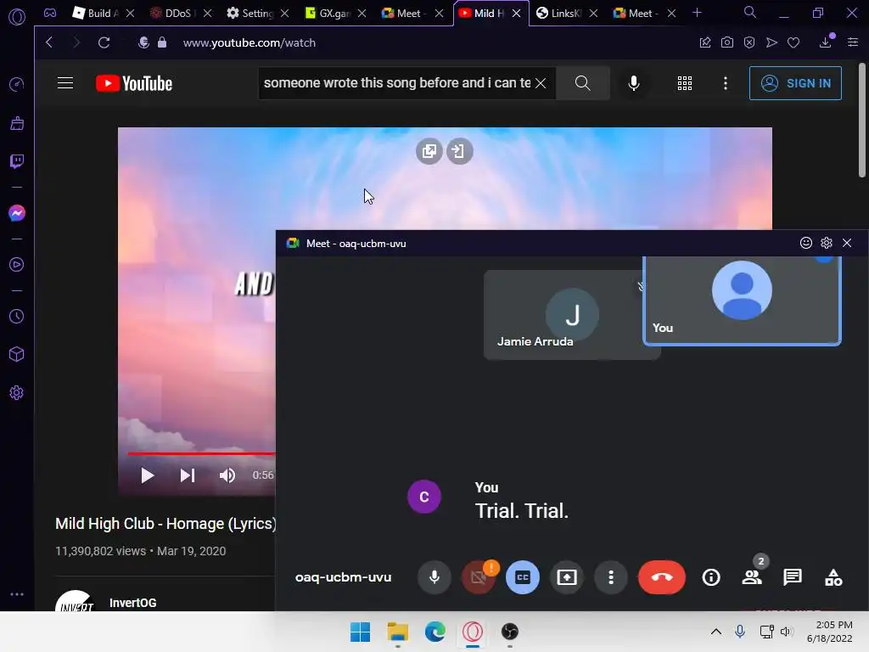Viewport: 869px width, 652px height.
Task: Select Jamie Arruda's participant tile
Action: tap(563, 315)
